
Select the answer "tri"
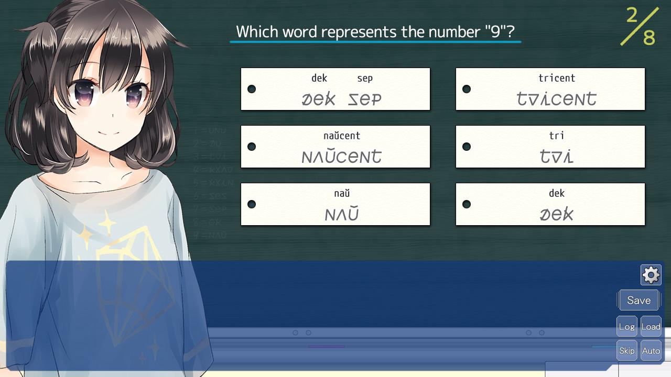(550, 147)
